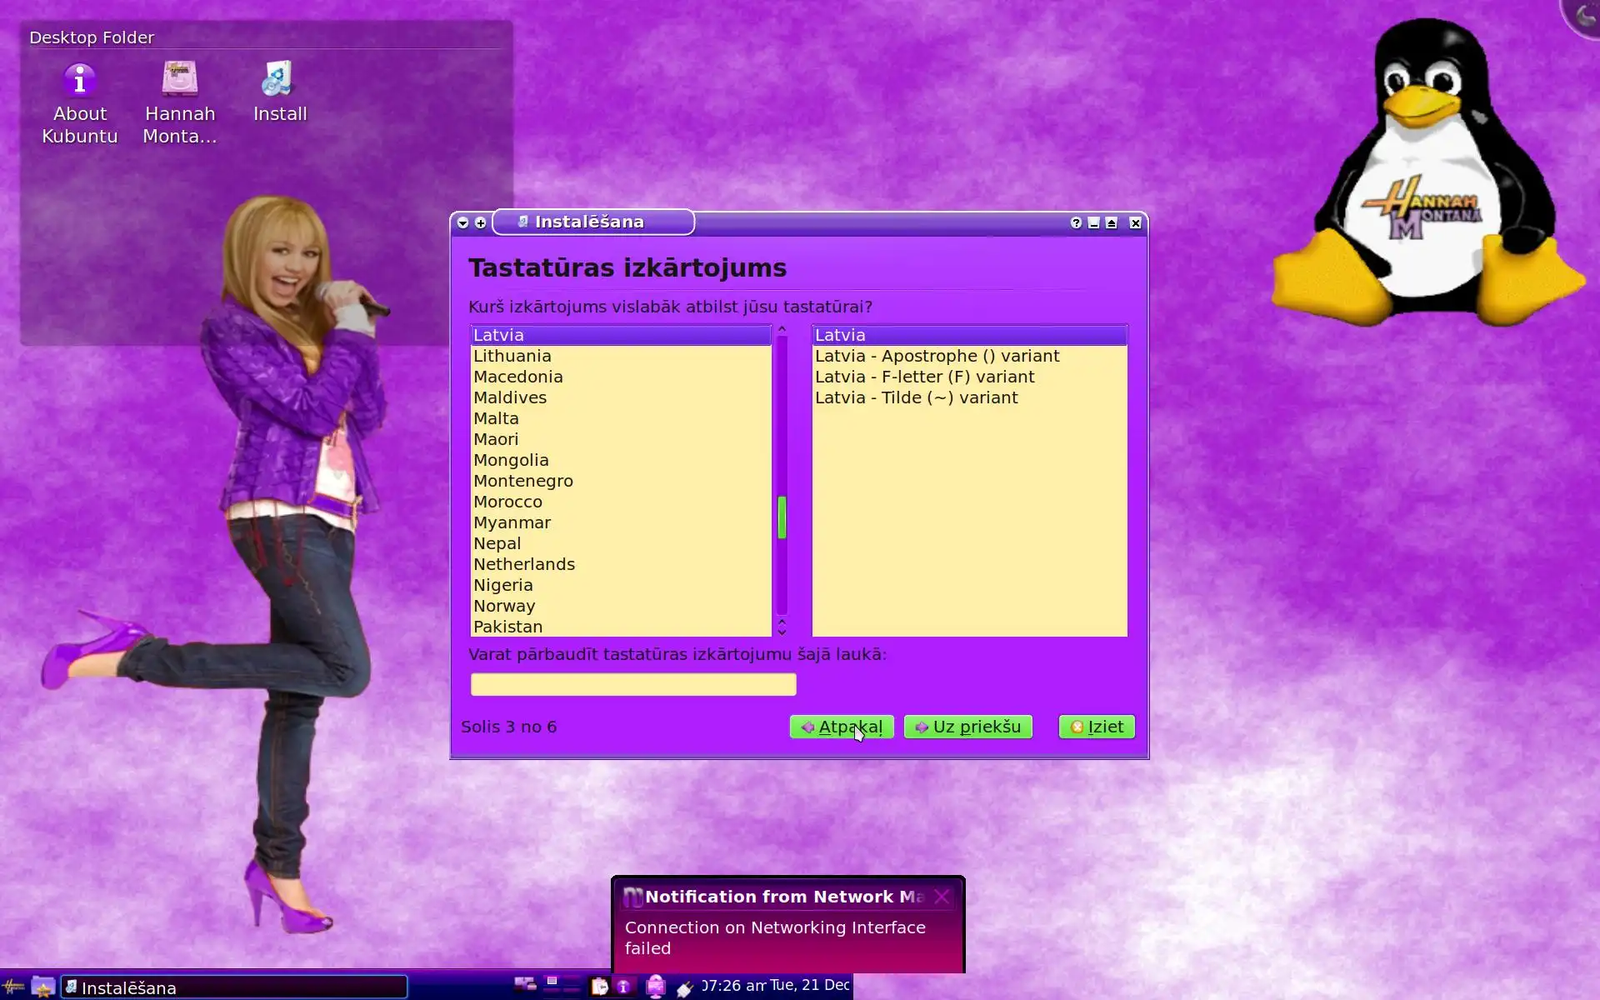Launch the Install desktop icon
Viewport: 1600px width, 1000px height.
click(x=279, y=81)
